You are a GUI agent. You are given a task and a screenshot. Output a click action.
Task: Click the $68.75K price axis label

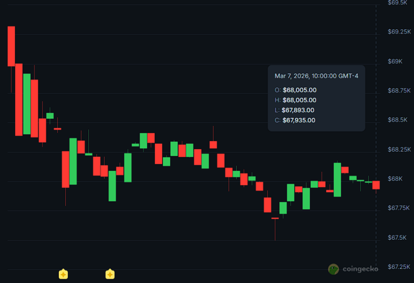click(x=399, y=91)
